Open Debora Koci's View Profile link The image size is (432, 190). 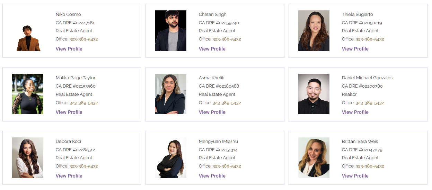click(69, 176)
